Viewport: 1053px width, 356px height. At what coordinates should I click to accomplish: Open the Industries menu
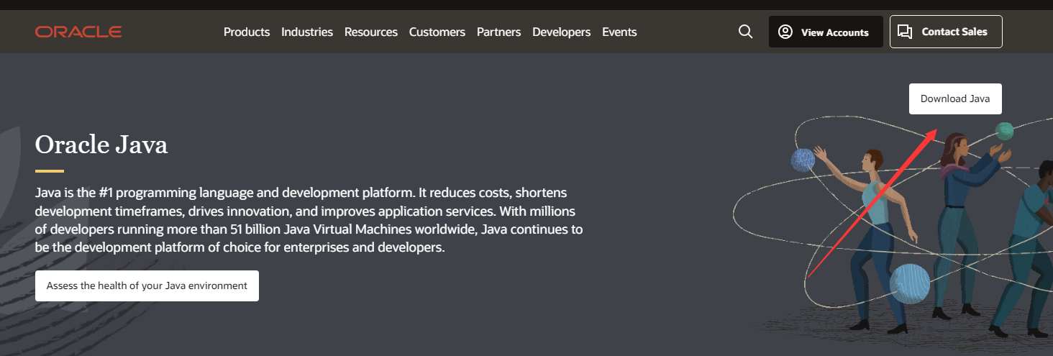(307, 32)
